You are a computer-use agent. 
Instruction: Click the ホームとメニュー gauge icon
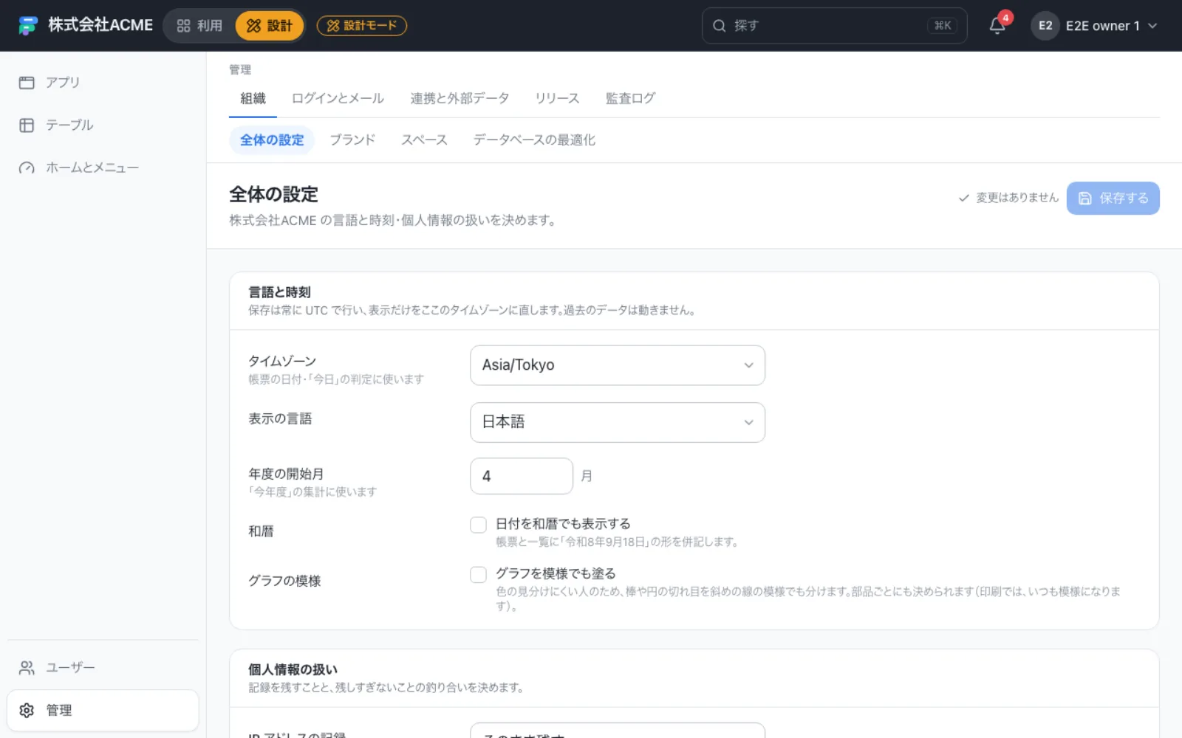[x=27, y=168]
